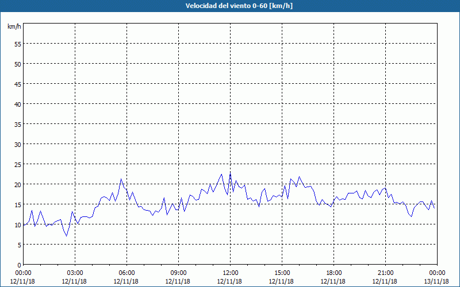Click the '12/11/18' date under 15:00
This screenshot has height=287, width=460.
(281, 281)
